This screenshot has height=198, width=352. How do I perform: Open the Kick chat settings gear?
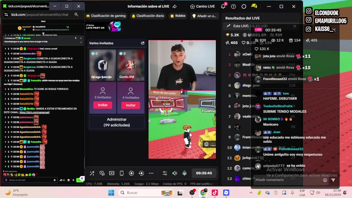(x=73, y=180)
